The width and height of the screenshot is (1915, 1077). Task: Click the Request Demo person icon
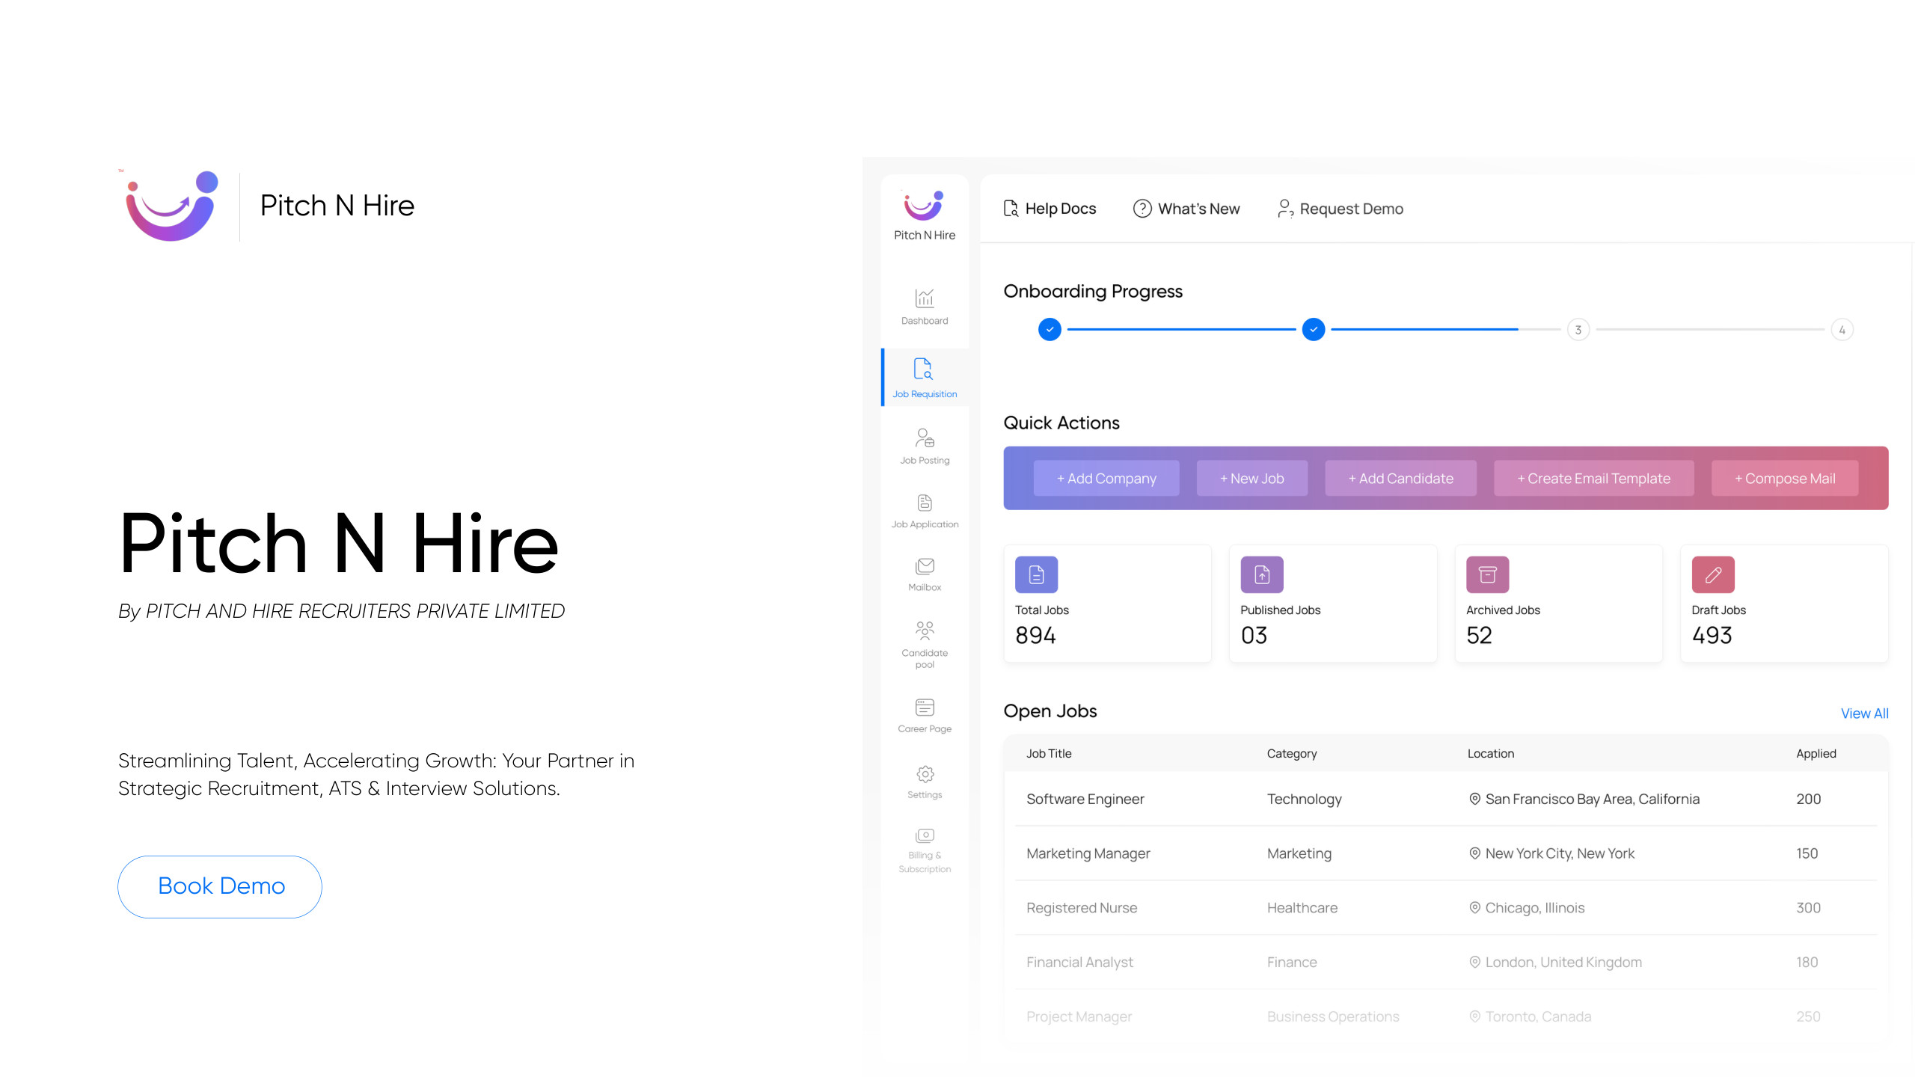1285,209
